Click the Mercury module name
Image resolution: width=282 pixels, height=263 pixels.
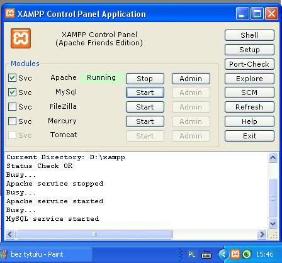[x=62, y=121]
